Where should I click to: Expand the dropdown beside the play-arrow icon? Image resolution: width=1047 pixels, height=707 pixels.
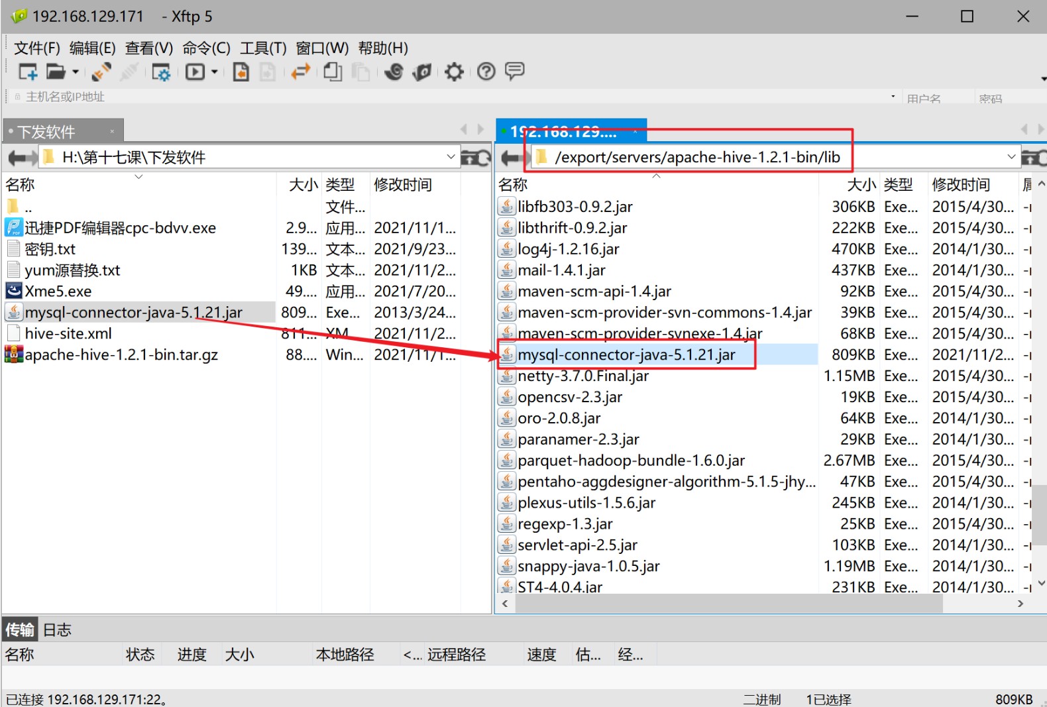coord(214,72)
